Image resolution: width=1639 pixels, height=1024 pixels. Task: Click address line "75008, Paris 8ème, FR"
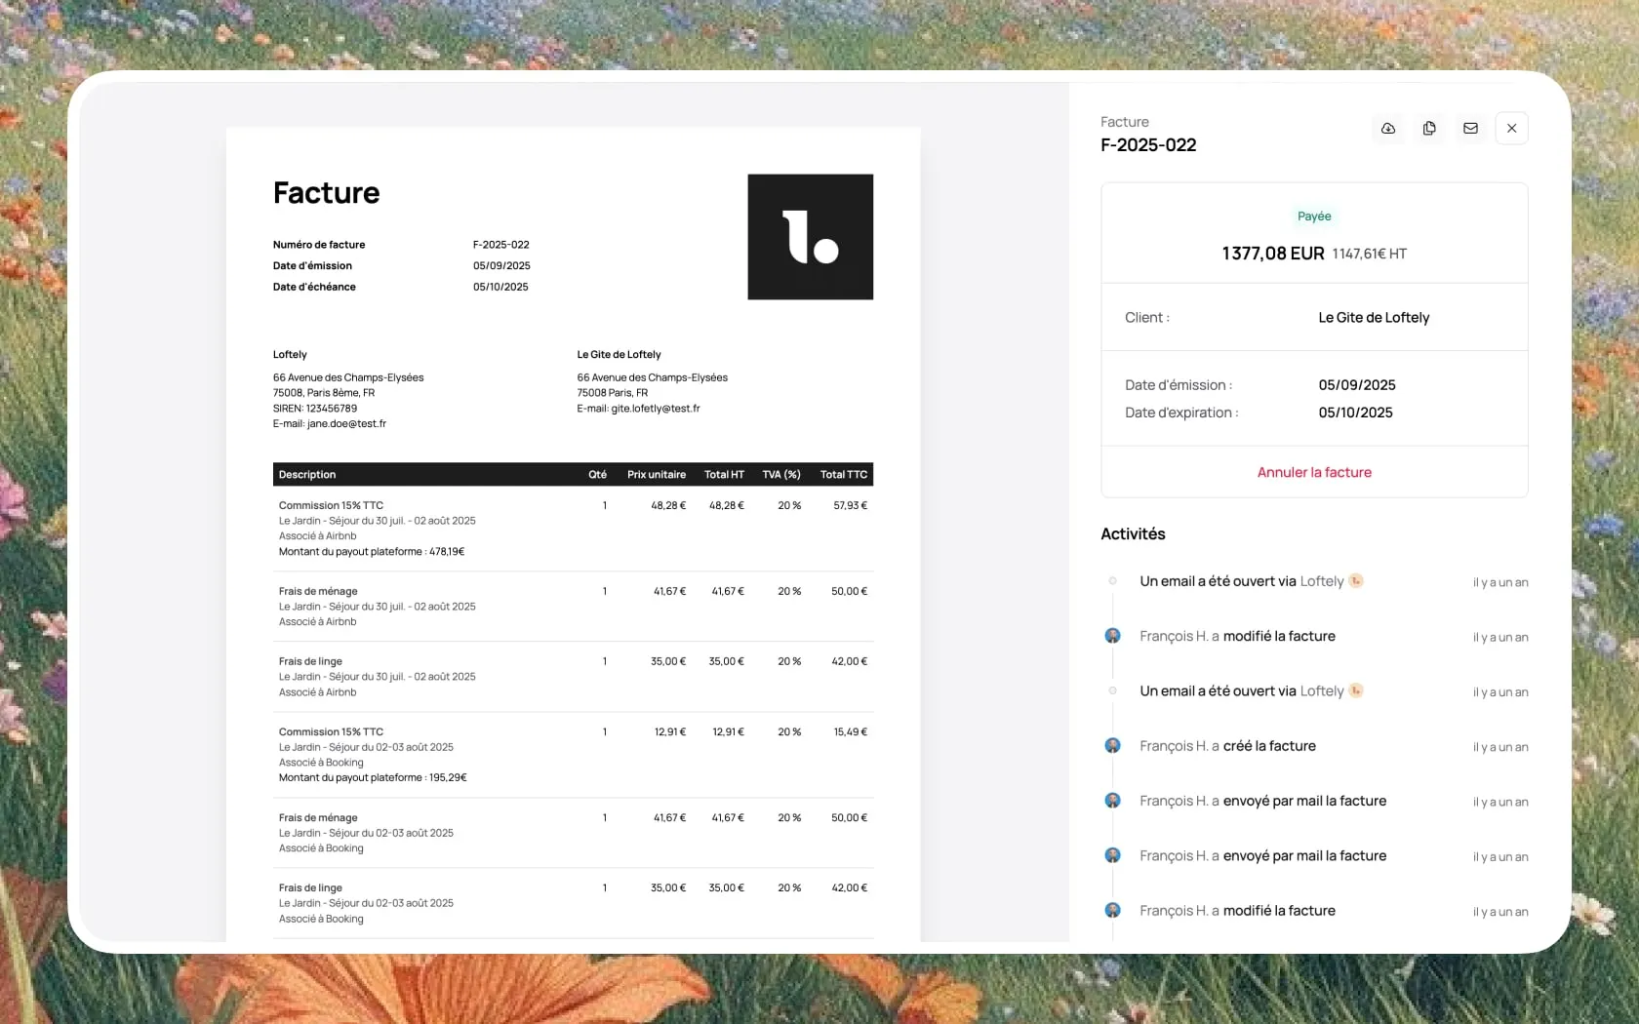coord(324,393)
